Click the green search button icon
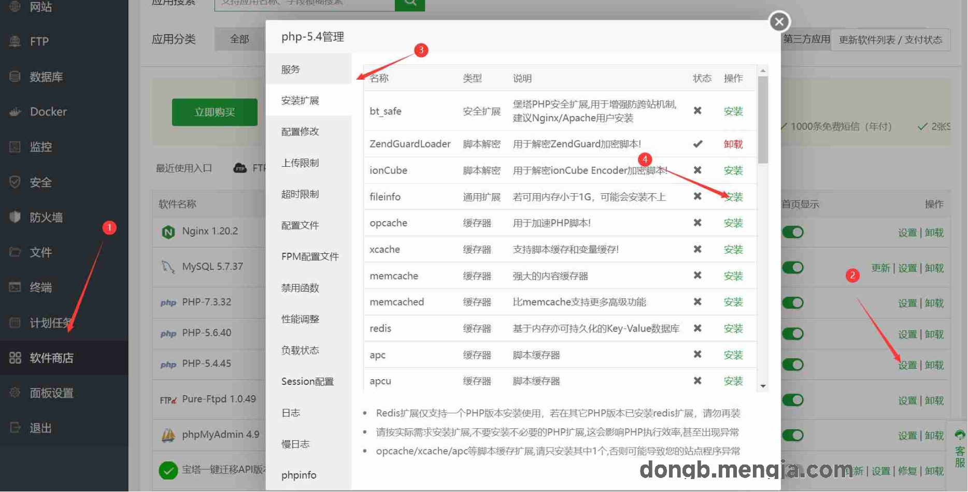 click(410, 3)
